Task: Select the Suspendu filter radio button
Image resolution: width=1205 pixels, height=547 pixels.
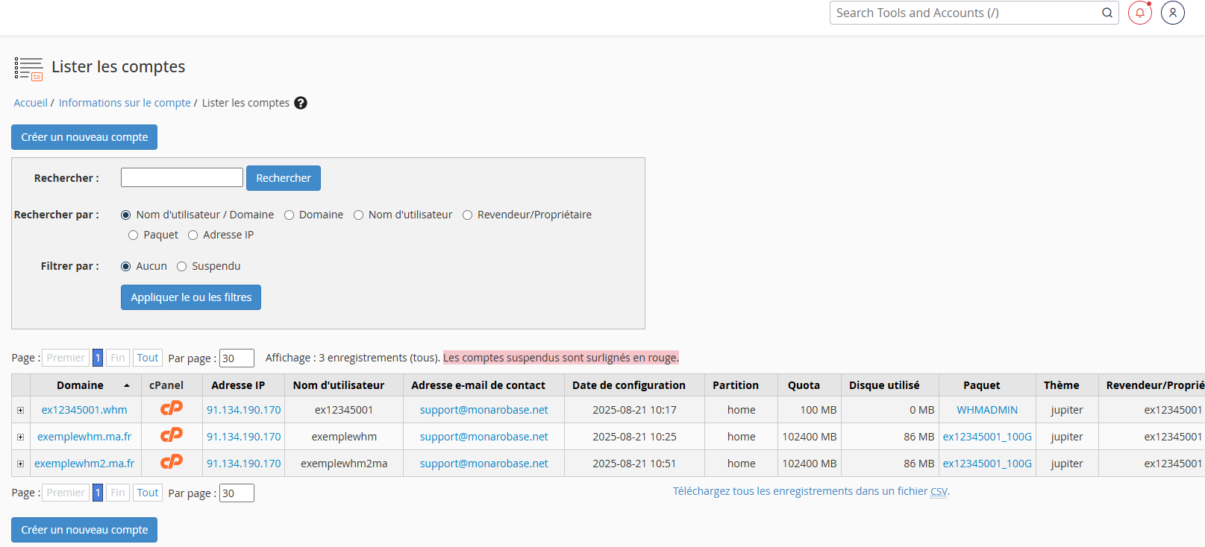Action: [x=181, y=267]
